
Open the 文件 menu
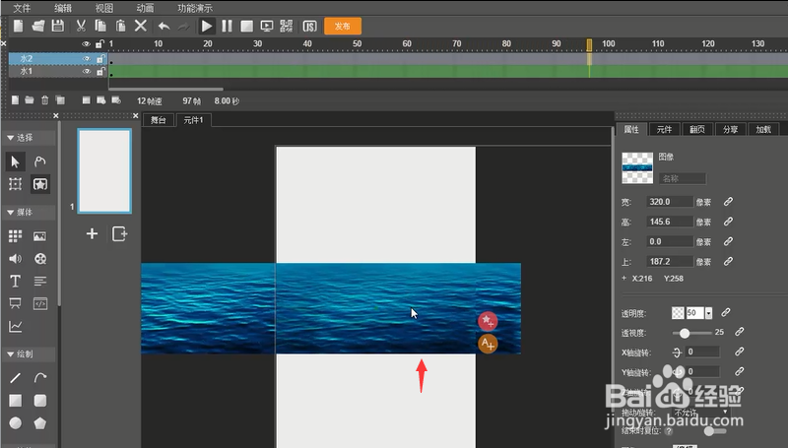tap(22, 8)
